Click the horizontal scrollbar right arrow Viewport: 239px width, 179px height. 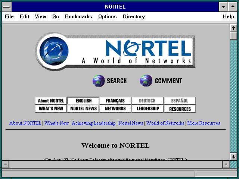pos(226,164)
